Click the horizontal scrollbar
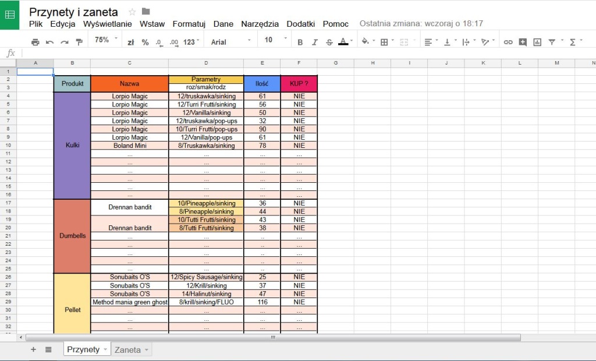This screenshot has width=596, height=361. [x=273, y=337]
